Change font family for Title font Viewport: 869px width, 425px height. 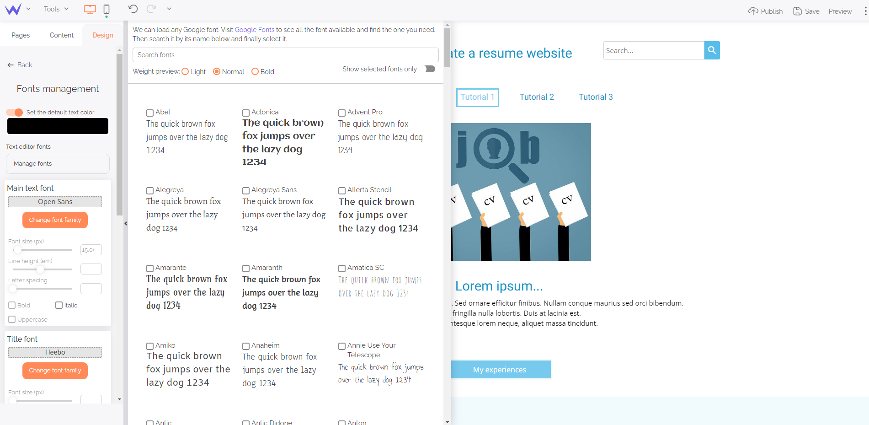pyautogui.click(x=55, y=371)
